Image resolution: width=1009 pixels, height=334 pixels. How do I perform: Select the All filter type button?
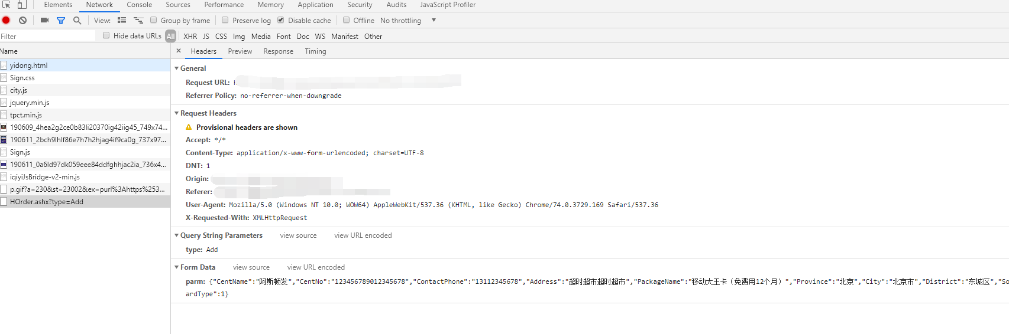tap(171, 36)
